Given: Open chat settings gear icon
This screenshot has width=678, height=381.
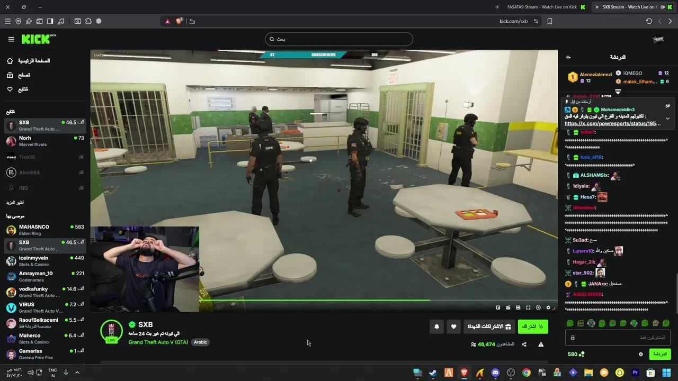Looking at the screenshot, I should (640, 354).
